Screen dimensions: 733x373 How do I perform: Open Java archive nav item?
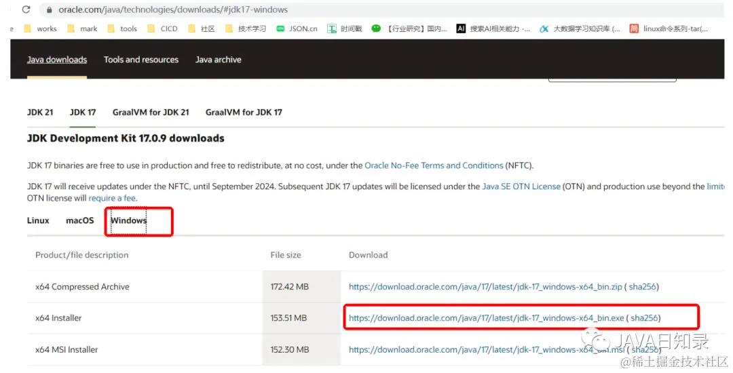click(x=219, y=60)
